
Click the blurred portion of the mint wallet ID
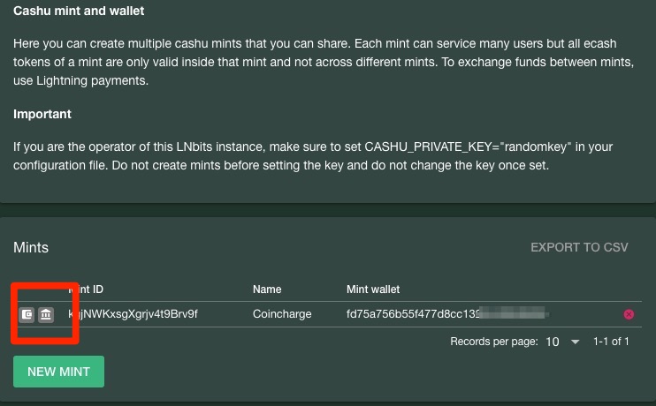click(514, 312)
